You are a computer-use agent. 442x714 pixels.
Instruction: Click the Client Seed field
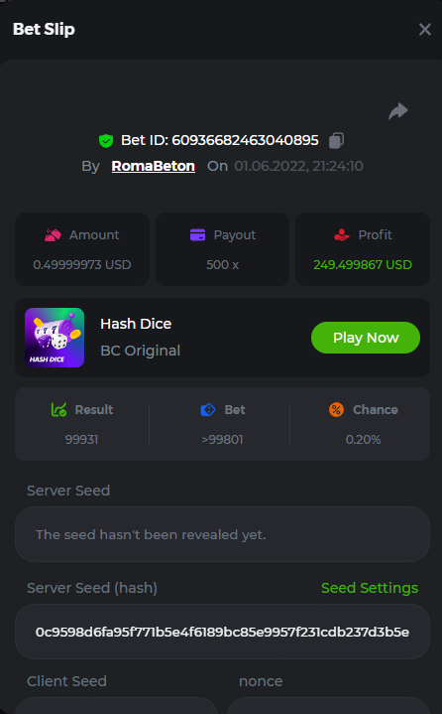coord(116,706)
